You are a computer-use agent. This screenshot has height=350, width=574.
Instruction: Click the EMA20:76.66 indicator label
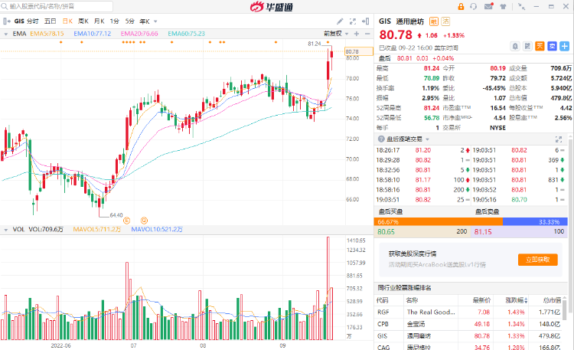pyautogui.click(x=139, y=34)
